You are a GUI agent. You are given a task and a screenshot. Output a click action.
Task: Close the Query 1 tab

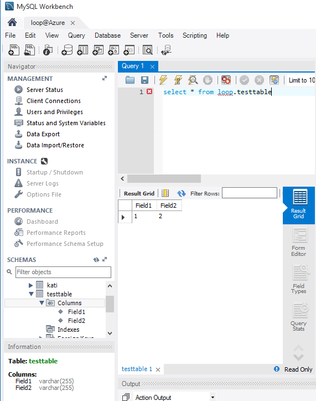coord(153,67)
